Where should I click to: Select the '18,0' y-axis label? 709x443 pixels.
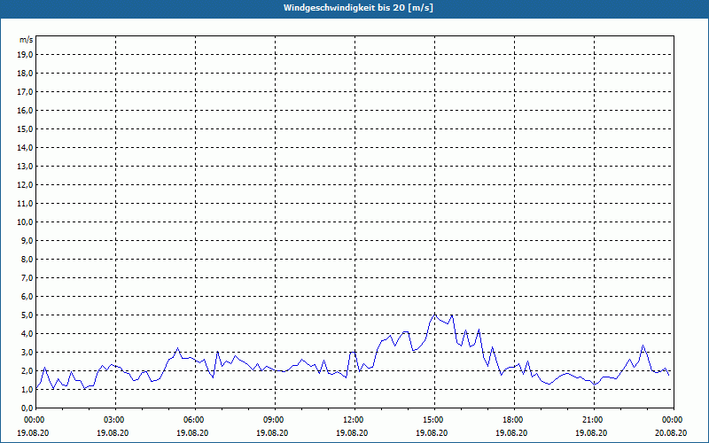pos(25,74)
